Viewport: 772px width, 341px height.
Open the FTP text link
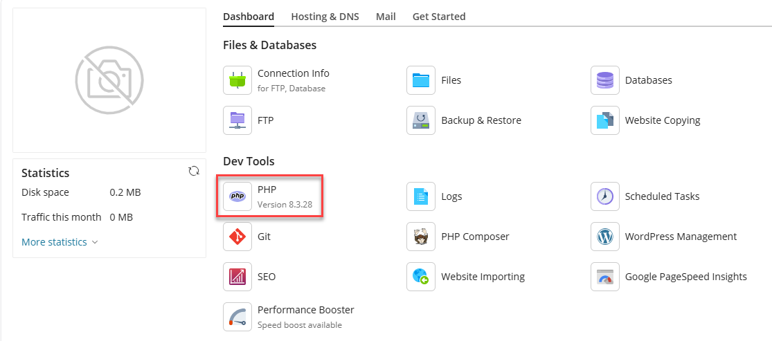[x=265, y=120]
